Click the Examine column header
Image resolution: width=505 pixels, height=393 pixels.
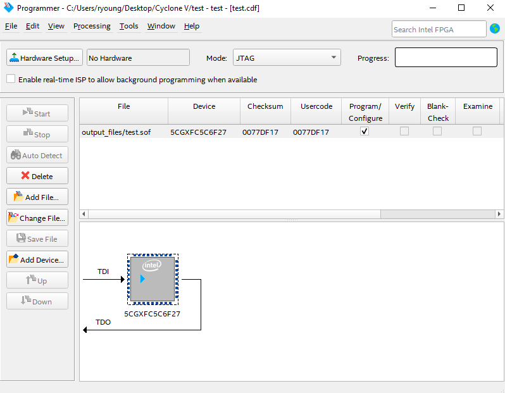(x=478, y=111)
